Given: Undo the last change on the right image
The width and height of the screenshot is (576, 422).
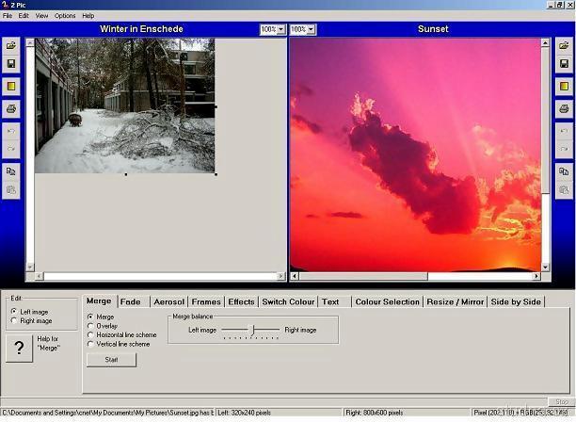Looking at the screenshot, I should [564, 131].
